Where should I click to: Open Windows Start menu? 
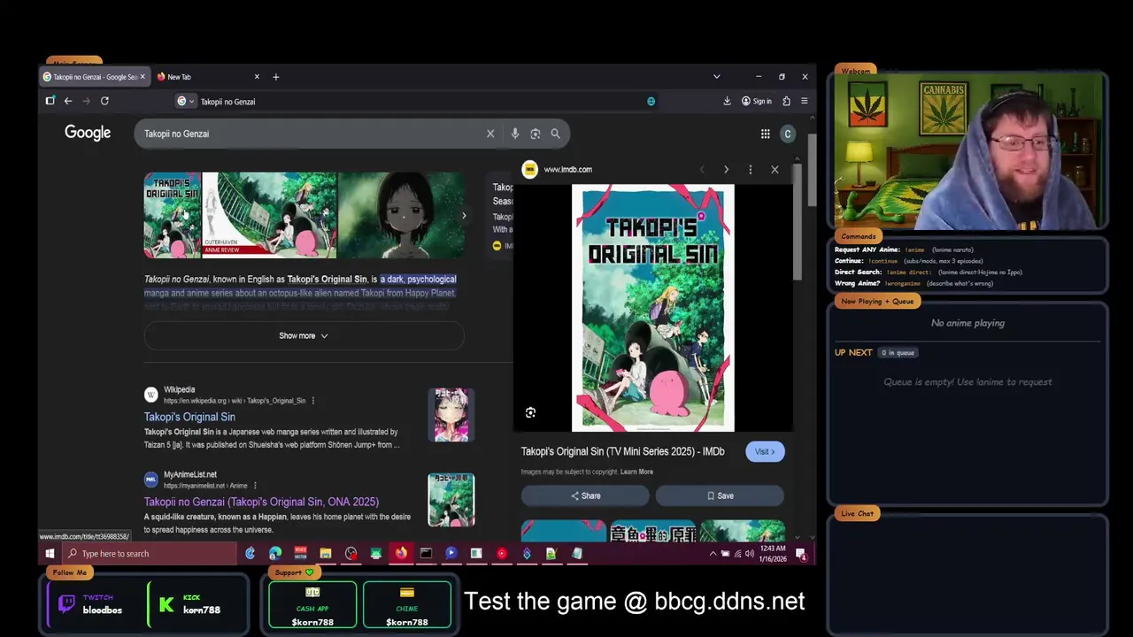point(50,554)
